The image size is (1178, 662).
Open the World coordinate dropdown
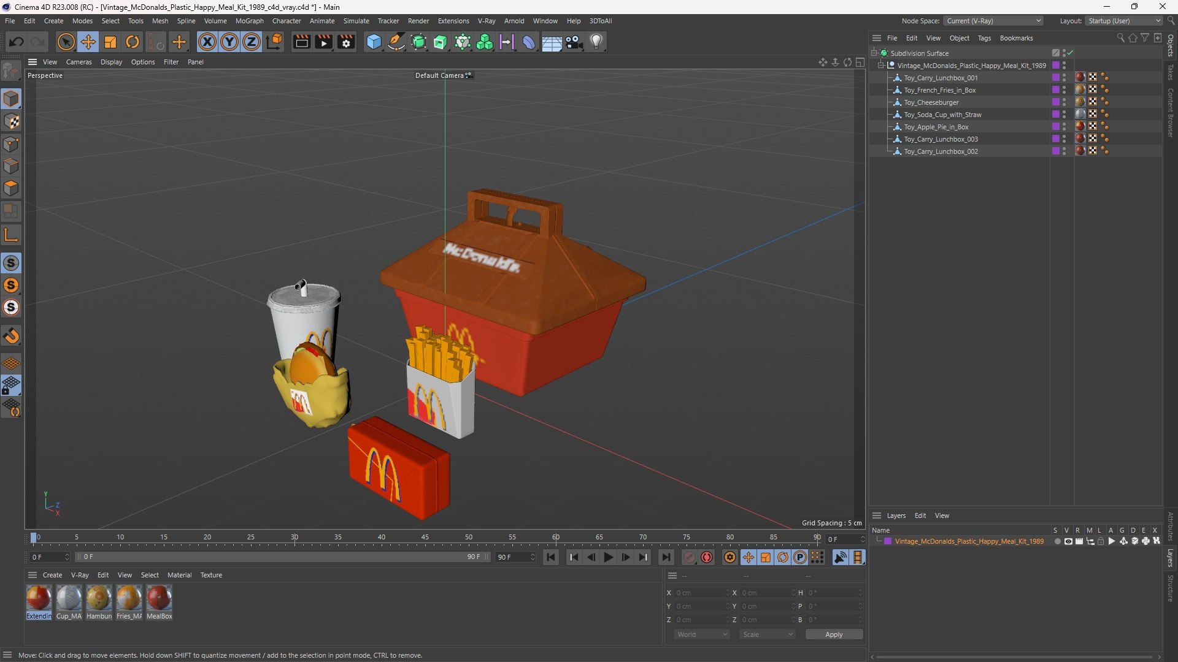tap(702, 634)
